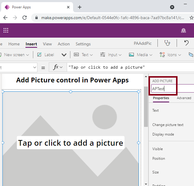Open the Action menu tab
This screenshot has width=194, height=186.
point(64,44)
